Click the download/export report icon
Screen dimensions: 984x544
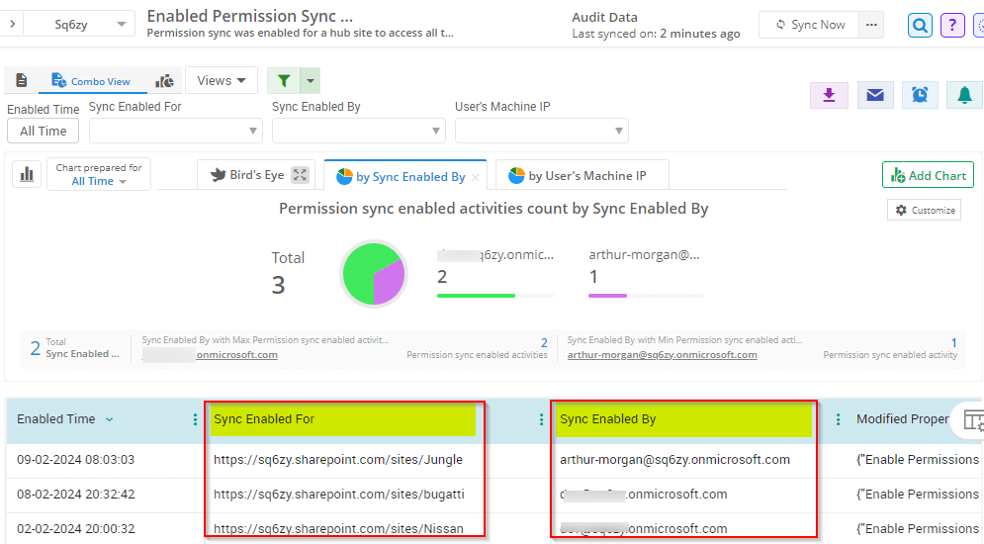point(829,95)
